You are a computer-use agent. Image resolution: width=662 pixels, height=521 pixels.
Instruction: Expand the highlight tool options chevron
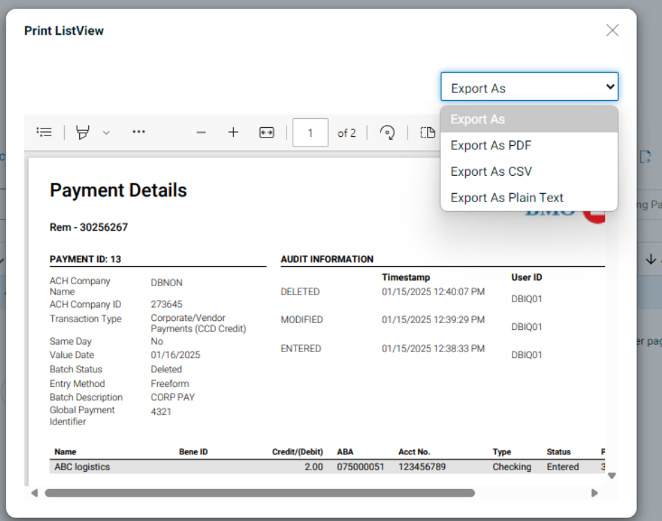coord(106,133)
